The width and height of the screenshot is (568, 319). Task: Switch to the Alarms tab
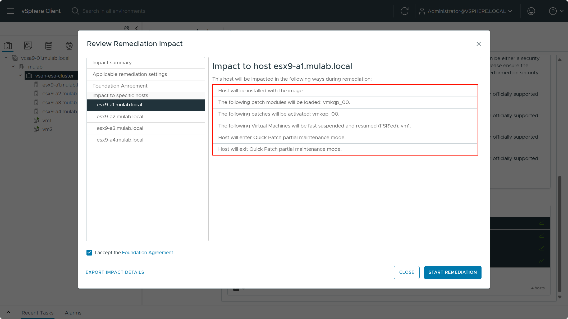[73, 313]
